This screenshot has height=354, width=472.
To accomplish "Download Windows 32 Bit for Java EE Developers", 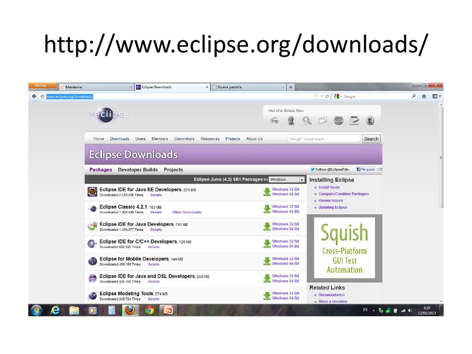I will (285, 189).
